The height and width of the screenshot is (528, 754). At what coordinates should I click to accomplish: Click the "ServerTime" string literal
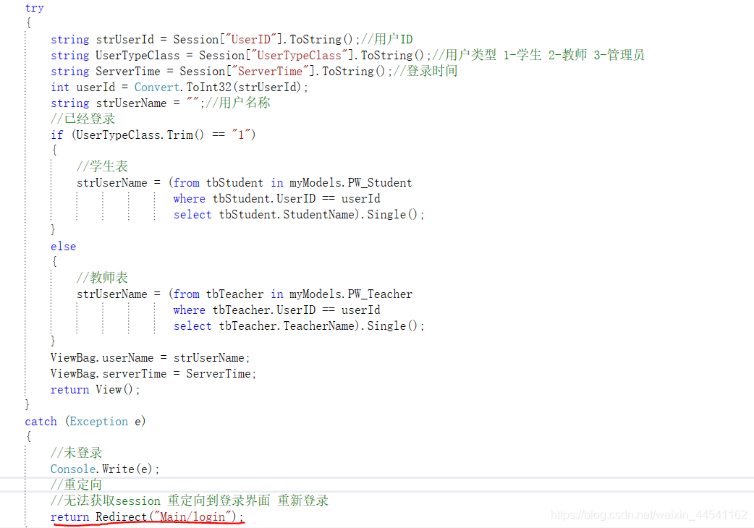coord(270,71)
